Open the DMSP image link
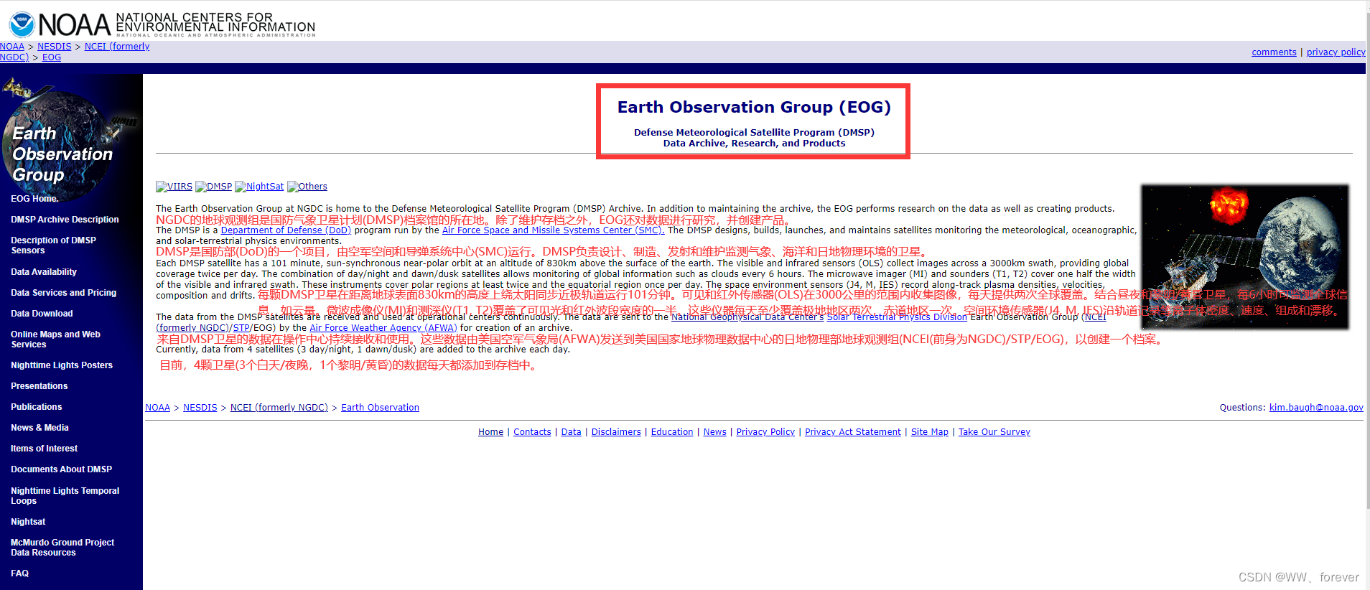 click(x=213, y=187)
